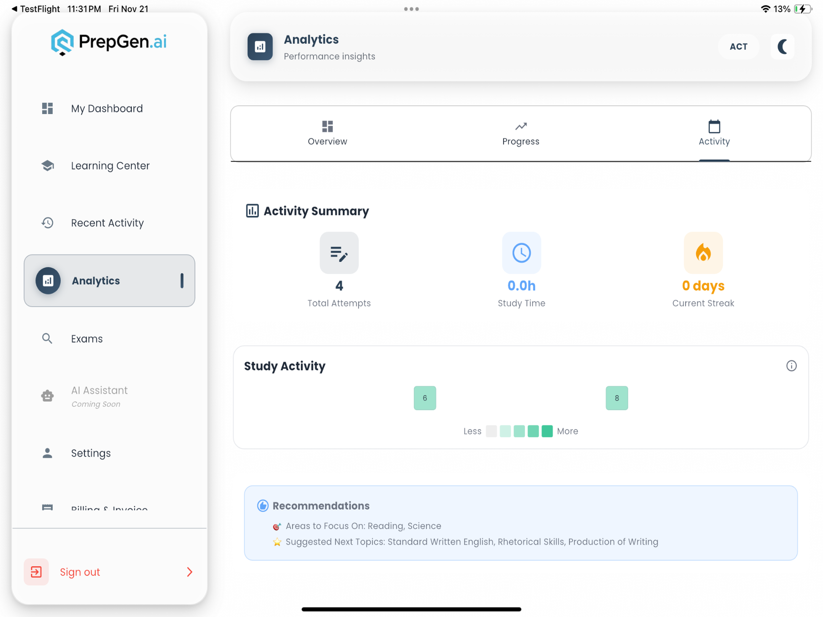
Task: Open Learning Center from sidebar
Action: pyautogui.click(x=109, y=166)
